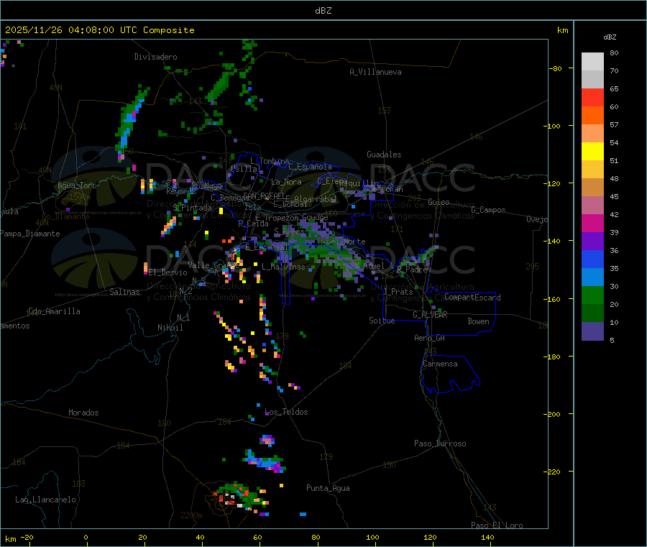Click the CompantEscard label
This screenshot has width=647, height=547.
(472, 298)
